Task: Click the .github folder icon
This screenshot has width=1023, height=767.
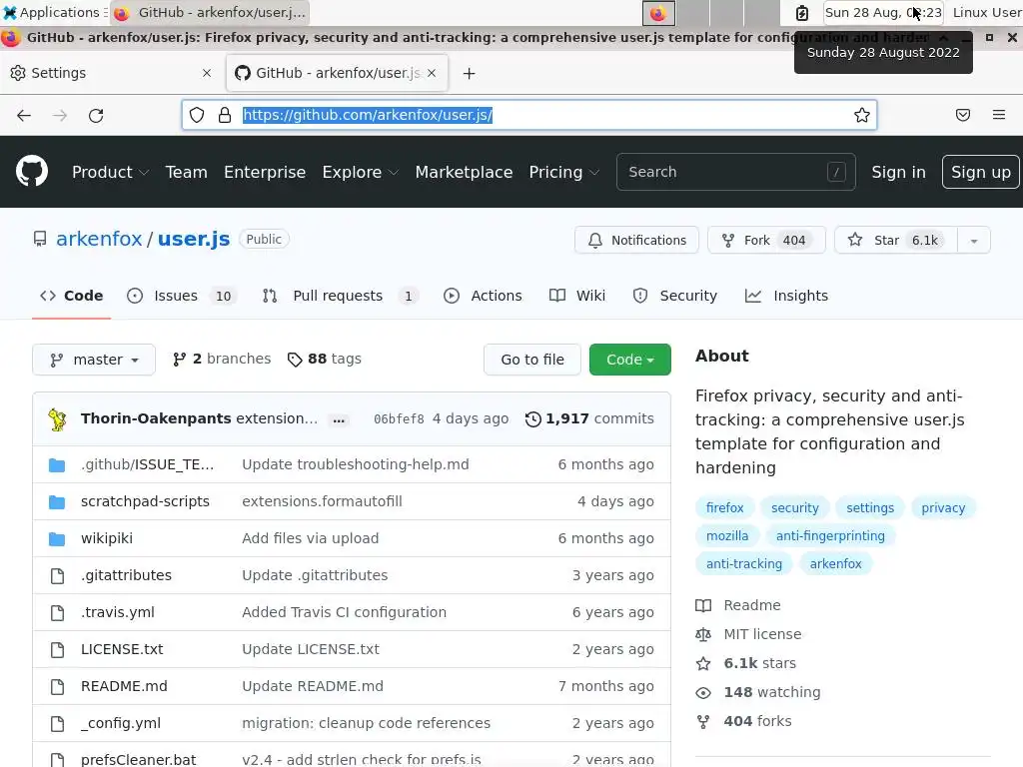Action: coord(57,465)
